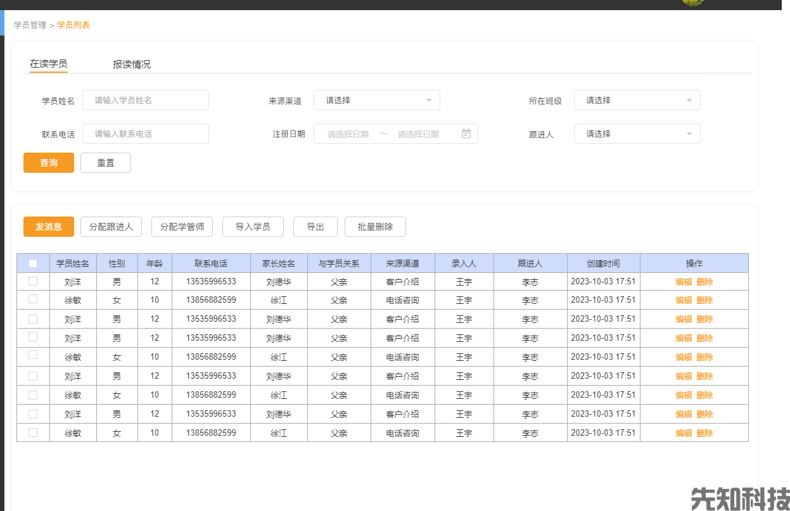Click the 家长姓名 column header

(x=279, y=263)
